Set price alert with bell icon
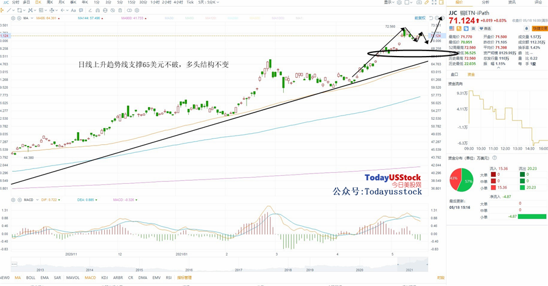548x286 pixels. [527, 29]
